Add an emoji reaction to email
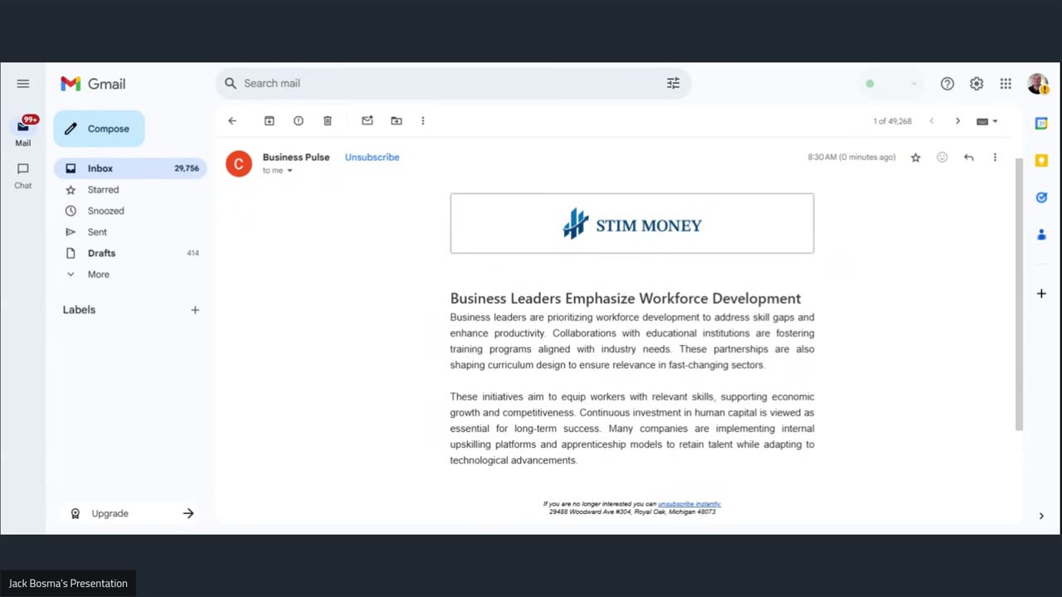 pos(942,158)
